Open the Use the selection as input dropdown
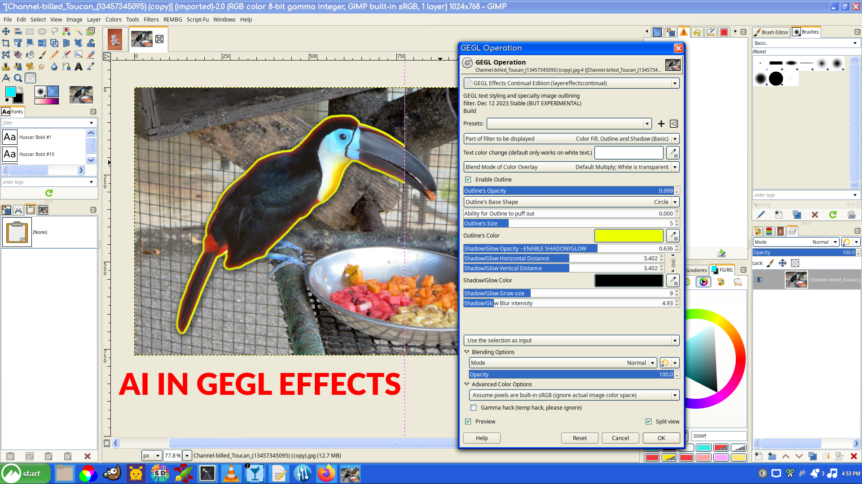862x484 pixels. (571, 341)
